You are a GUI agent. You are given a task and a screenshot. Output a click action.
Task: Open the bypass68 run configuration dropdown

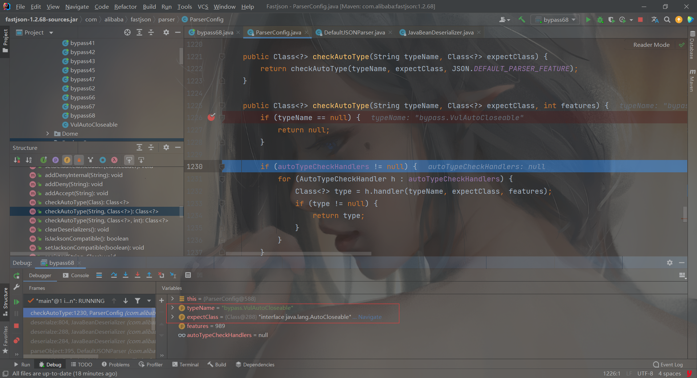(x=555, y=20)
